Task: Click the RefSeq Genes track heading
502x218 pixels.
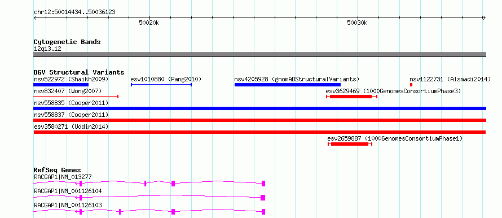Action: [58, 170]
